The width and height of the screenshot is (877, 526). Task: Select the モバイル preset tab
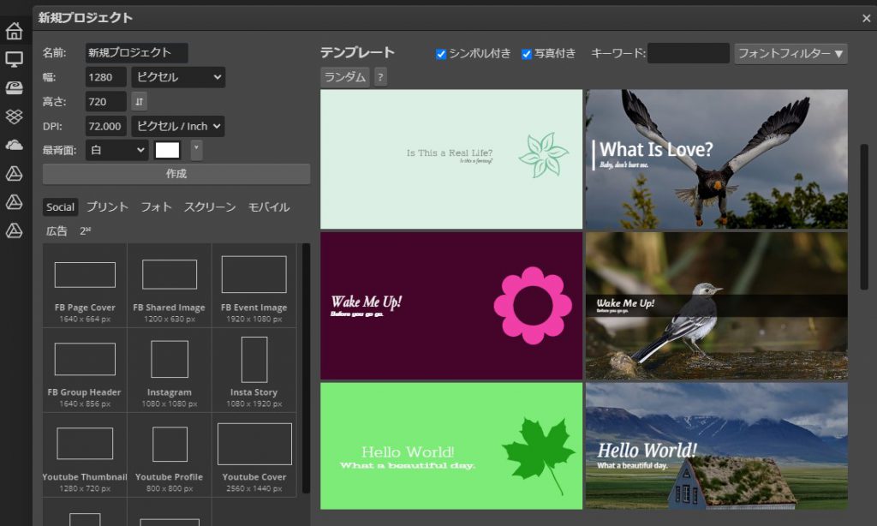269,207
